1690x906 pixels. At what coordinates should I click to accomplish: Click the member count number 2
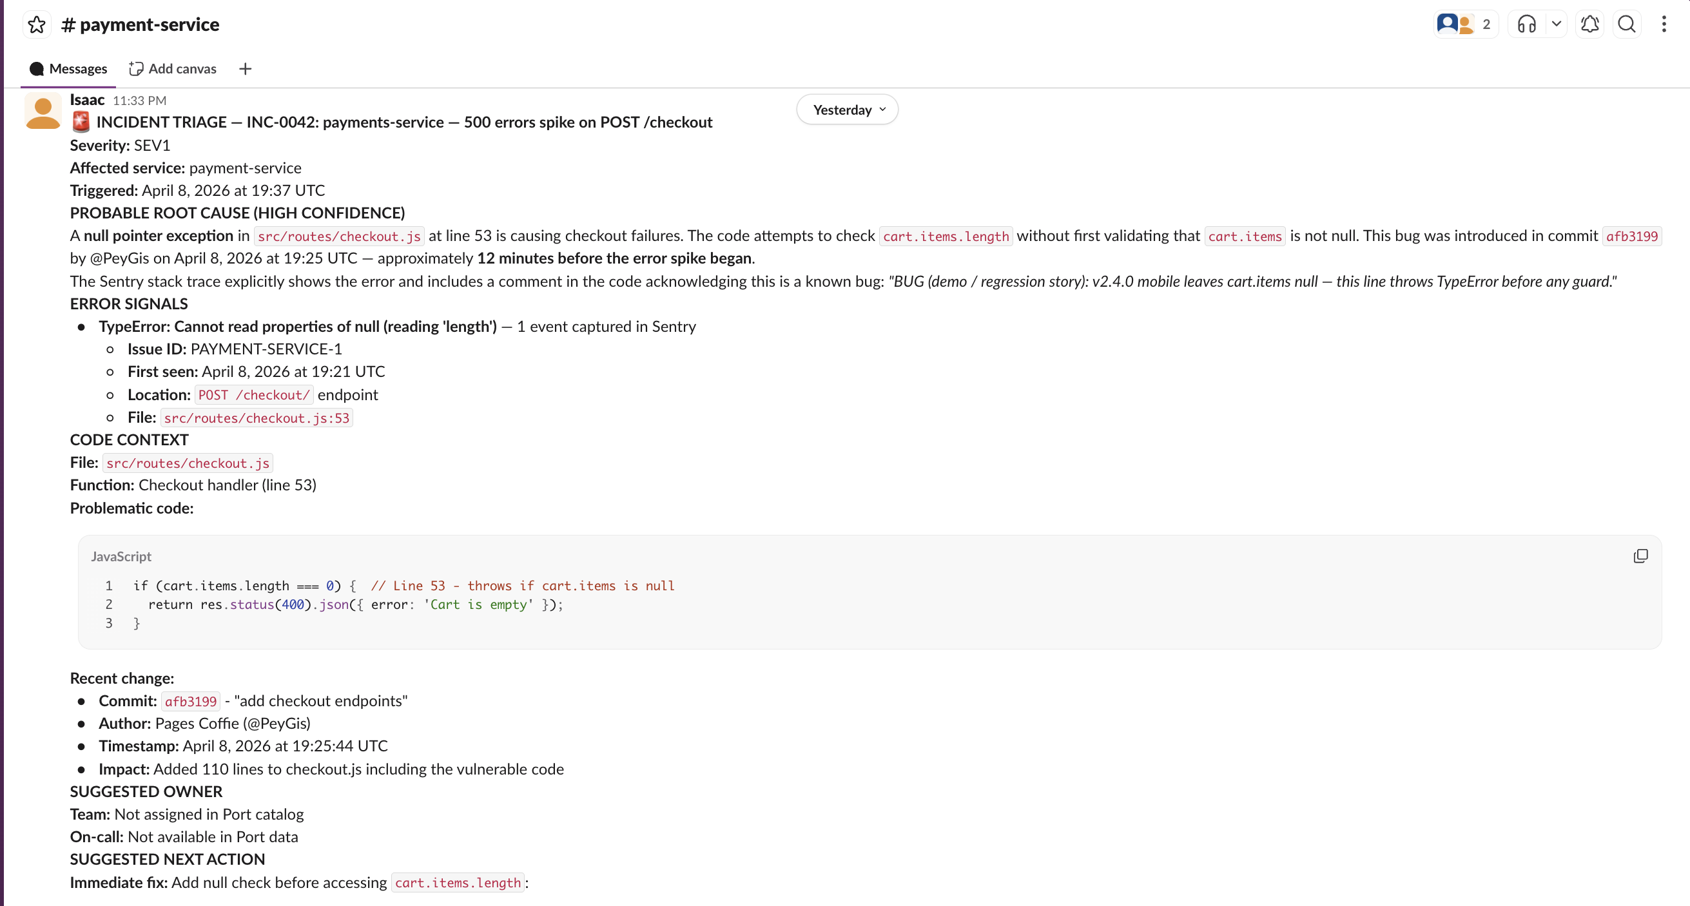click(1486, 24)
